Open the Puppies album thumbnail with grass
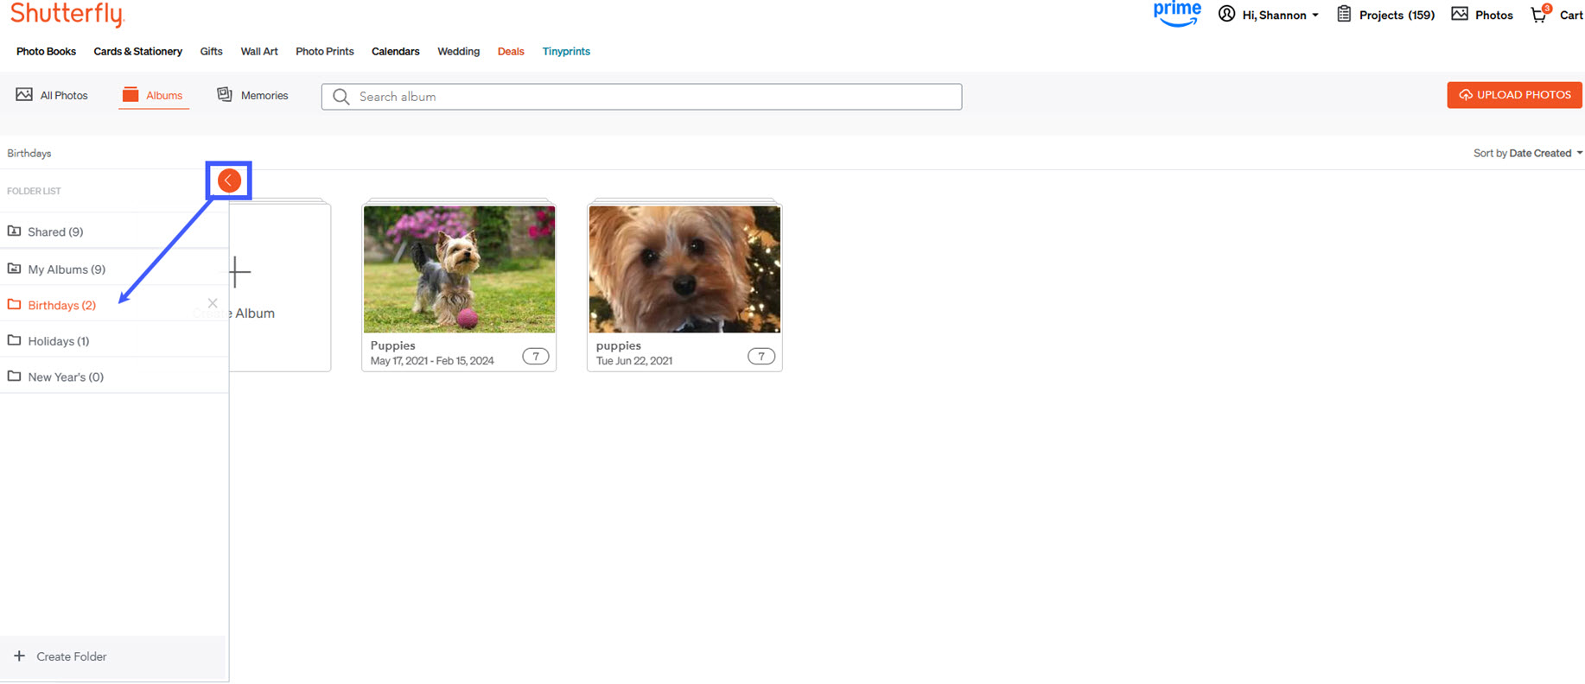This screenshot has width=1585, height=684. coord(459,269)
